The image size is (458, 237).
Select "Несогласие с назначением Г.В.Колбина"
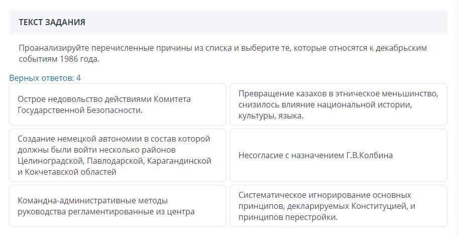point(338,155)
